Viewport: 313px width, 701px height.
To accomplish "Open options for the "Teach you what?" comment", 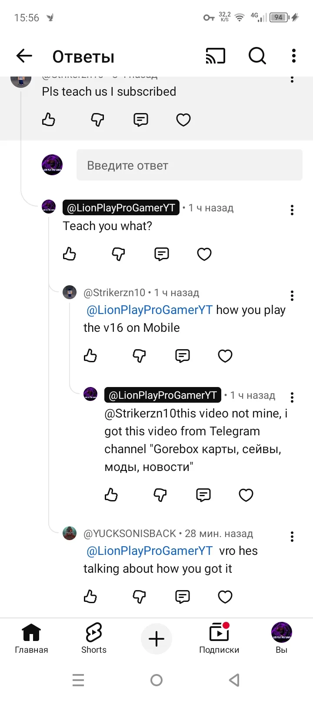I will [292, 210].
